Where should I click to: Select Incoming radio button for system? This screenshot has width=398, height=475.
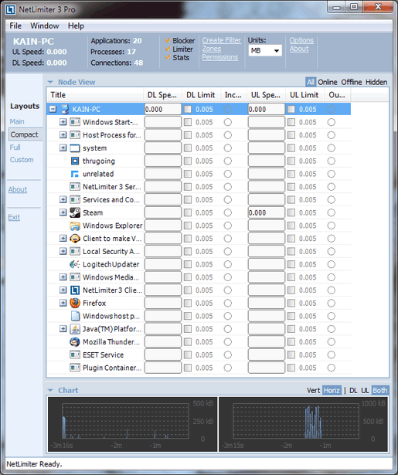[228, 148]
